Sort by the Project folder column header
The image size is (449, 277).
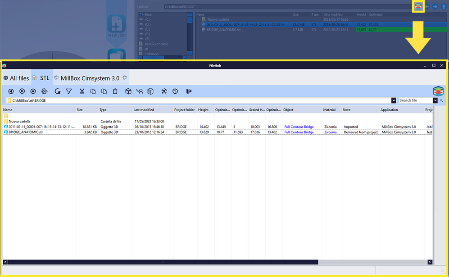185,110
